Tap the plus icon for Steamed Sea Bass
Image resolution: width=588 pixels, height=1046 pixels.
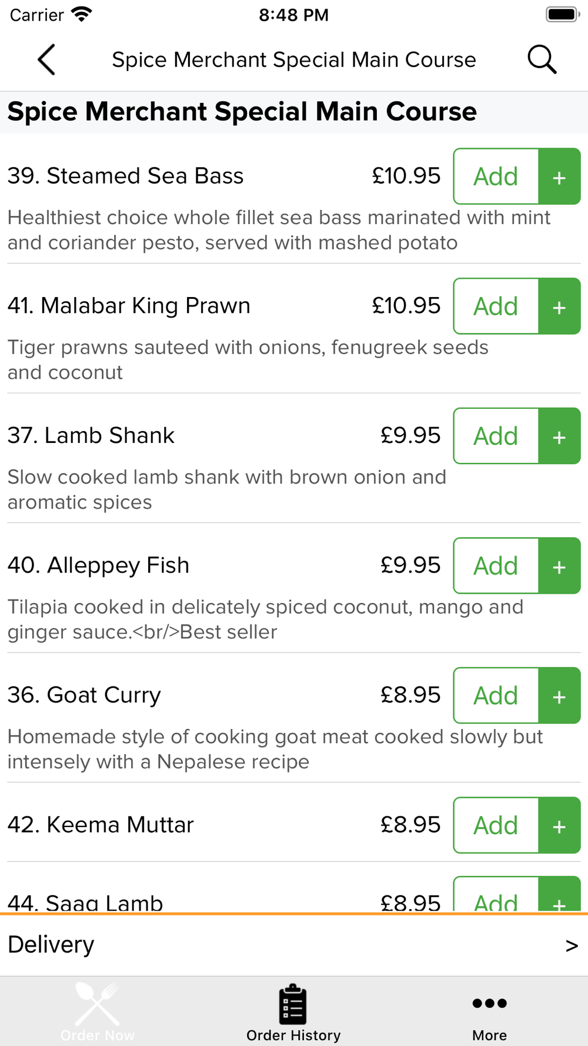pos(559,176)
